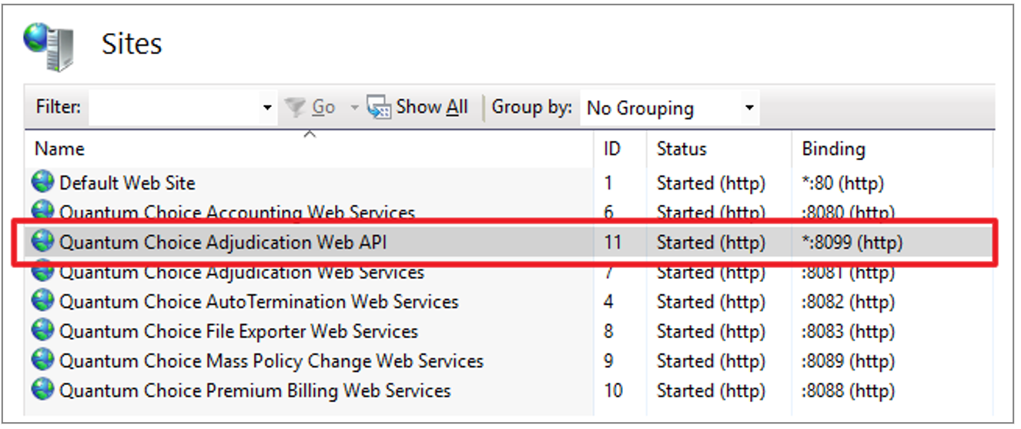Open the Go button dropdown arrow

(x=355, y=108)
